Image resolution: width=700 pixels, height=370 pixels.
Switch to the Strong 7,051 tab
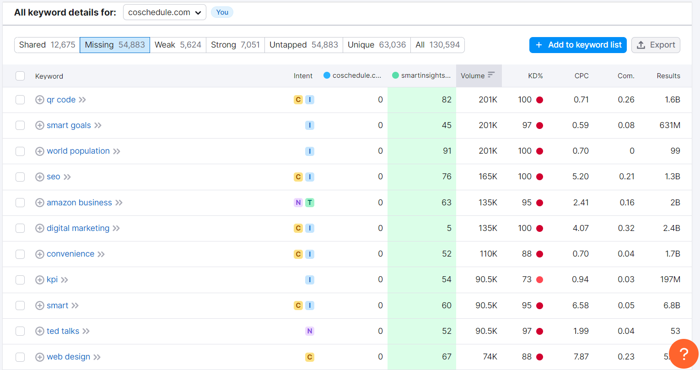tap(235, 45)
